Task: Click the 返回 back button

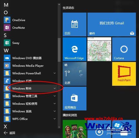Action: coord(9,133)
